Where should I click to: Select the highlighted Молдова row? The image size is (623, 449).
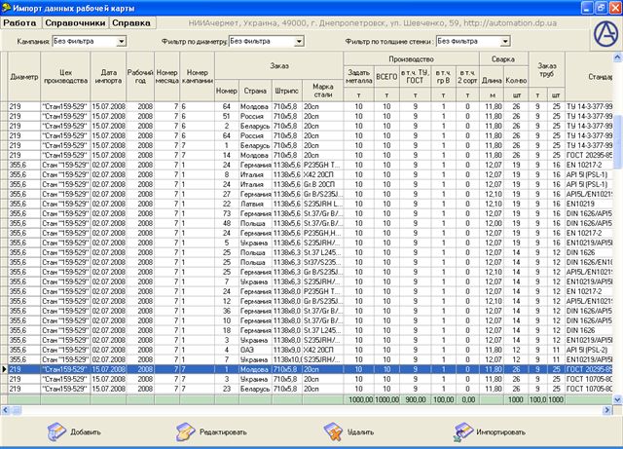[x=310, y=369]
